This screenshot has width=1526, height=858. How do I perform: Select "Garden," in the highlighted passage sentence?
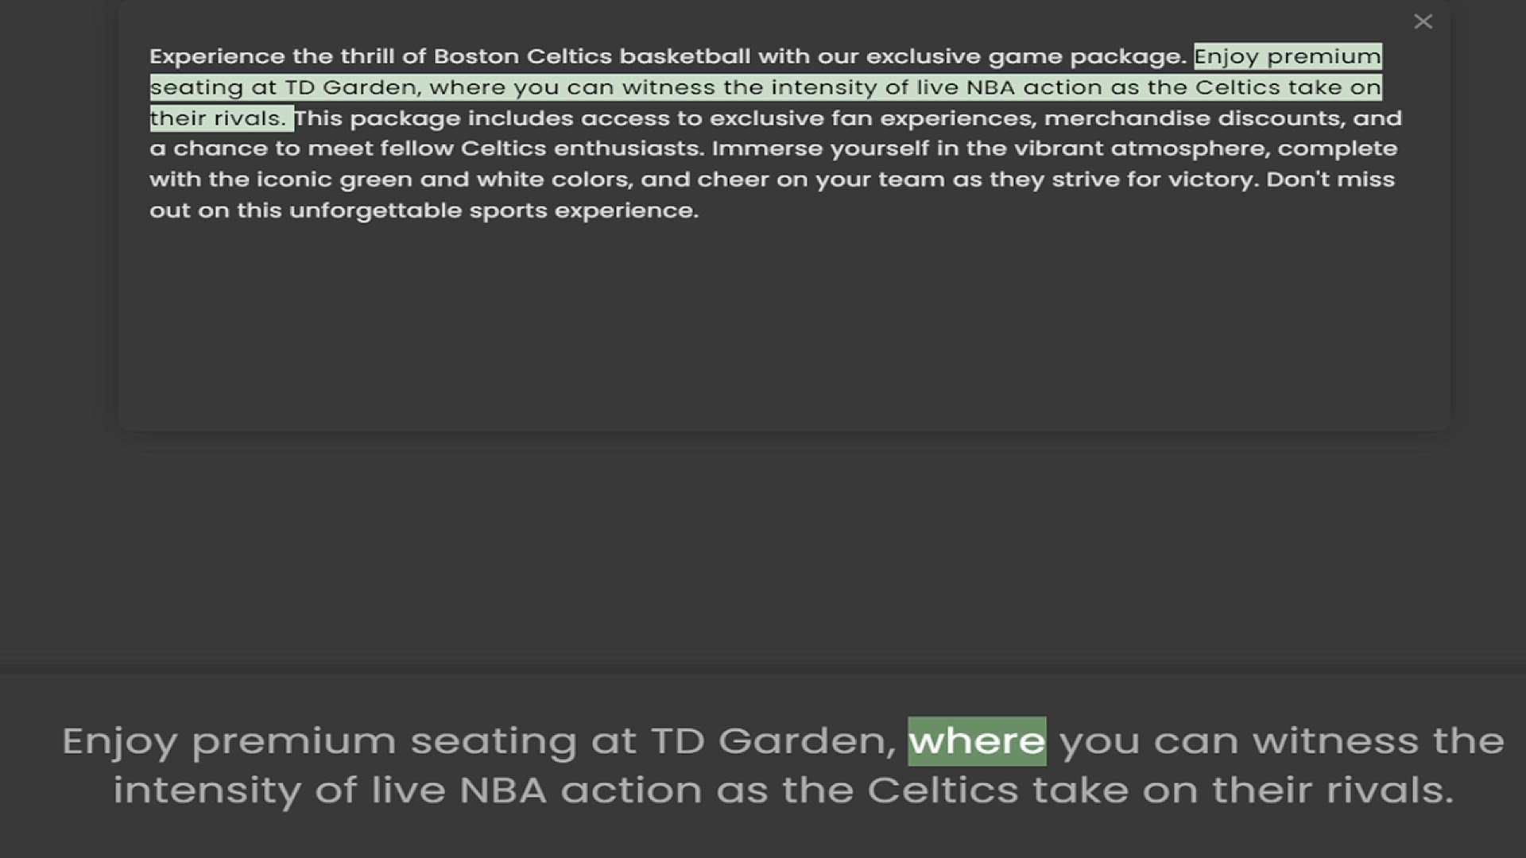tap(372, 87)
